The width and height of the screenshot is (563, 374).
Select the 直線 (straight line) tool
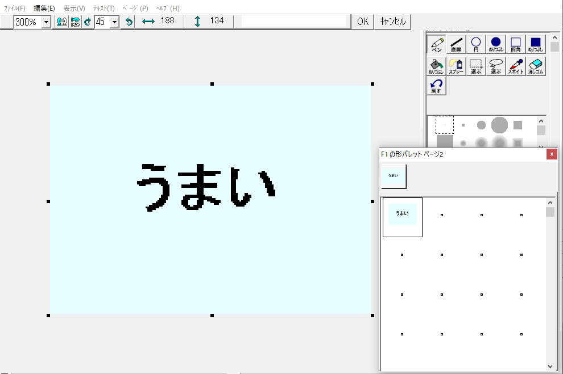point(456,44)
